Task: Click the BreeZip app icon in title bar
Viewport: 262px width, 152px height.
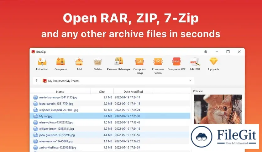Action: pos(33,52)
